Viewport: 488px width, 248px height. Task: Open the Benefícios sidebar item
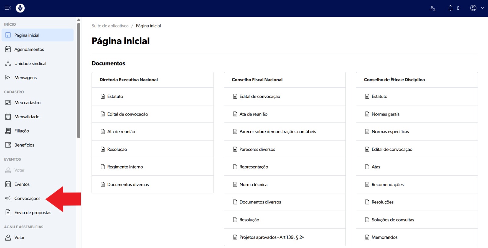tap(24, 145)
